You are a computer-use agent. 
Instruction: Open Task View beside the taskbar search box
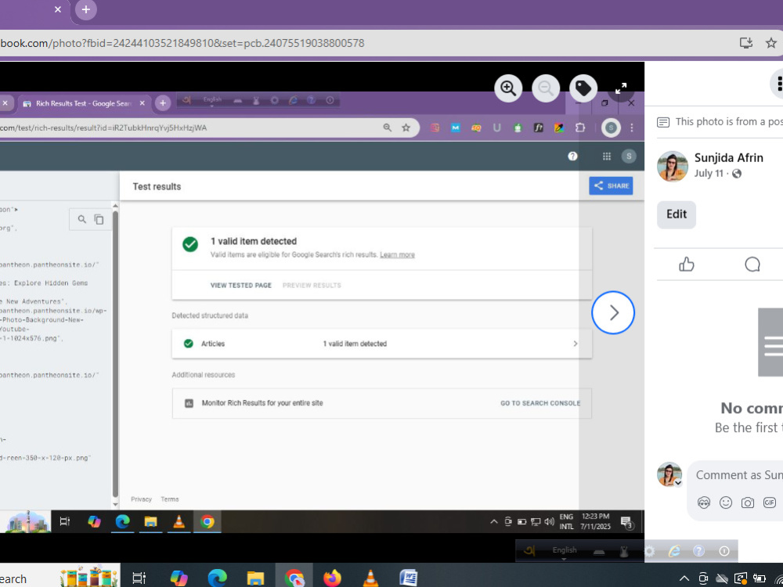coord(139,578)
